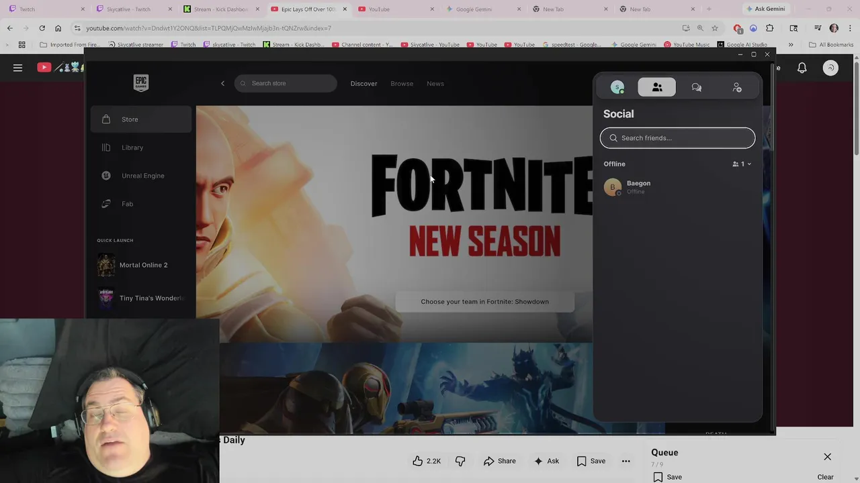
Task: Click the add friend icon
Action: pyautogui.click(x=737, y=87)
